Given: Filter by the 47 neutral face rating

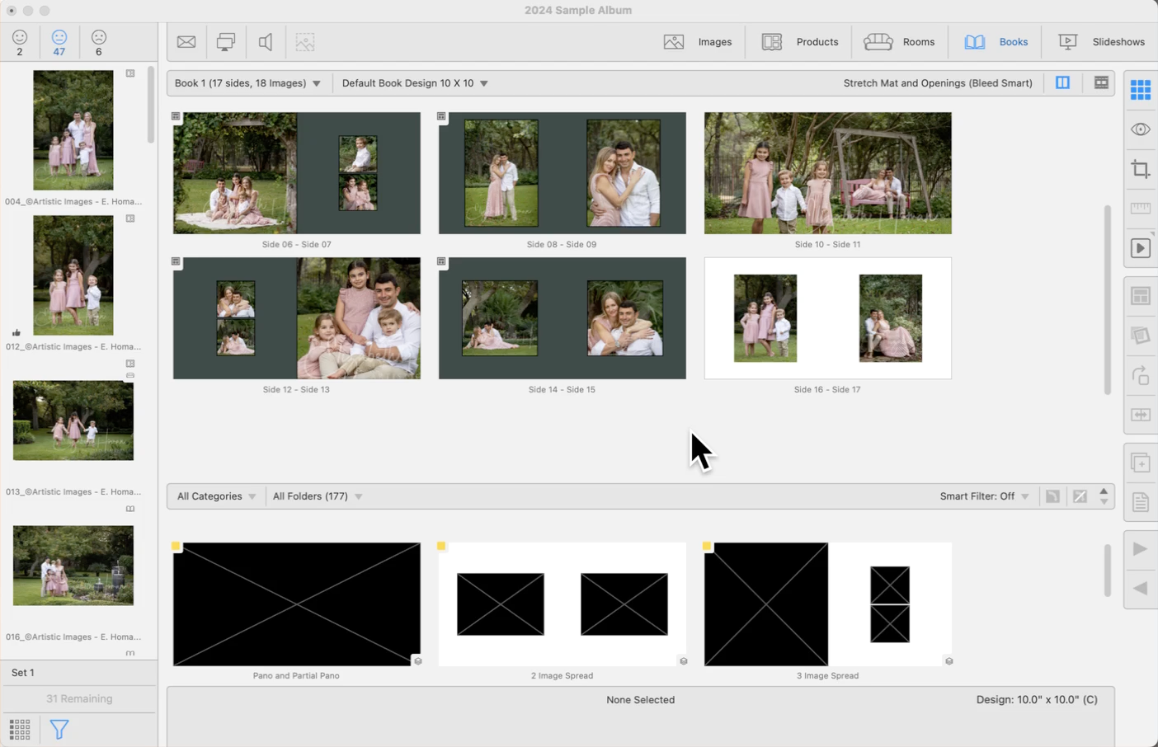Looking at the screenshot, I should click(x=59, y=42).
